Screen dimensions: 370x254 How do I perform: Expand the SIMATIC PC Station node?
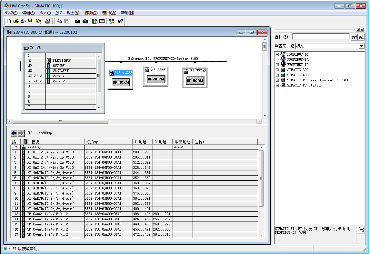coord(277,86)
